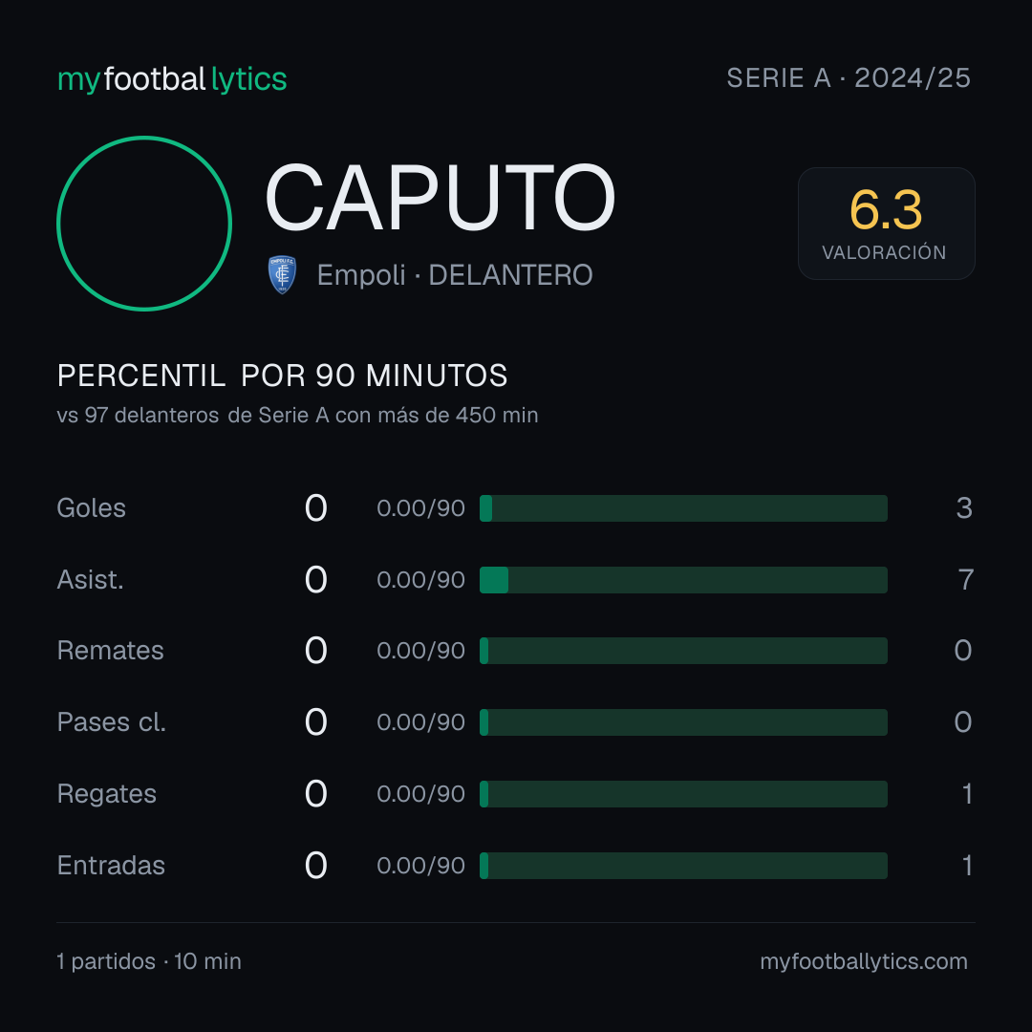Image resolution: width=1032 pixels, height=1032 pixels.
Task: Click the empty green player photo circle
Action: click(x=144, y=224)
